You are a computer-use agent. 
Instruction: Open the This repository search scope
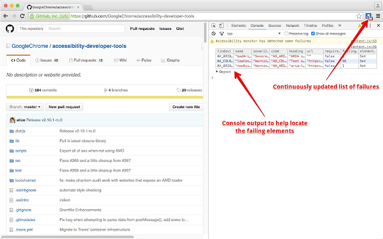point(32,29)
